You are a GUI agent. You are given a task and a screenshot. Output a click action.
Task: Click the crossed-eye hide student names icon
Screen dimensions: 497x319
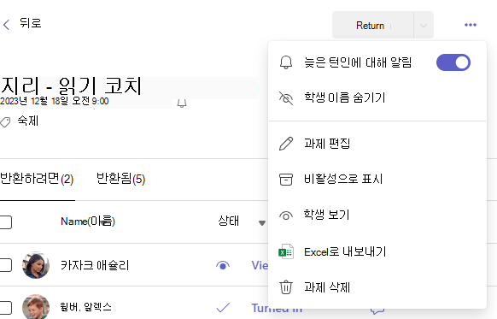286,97
